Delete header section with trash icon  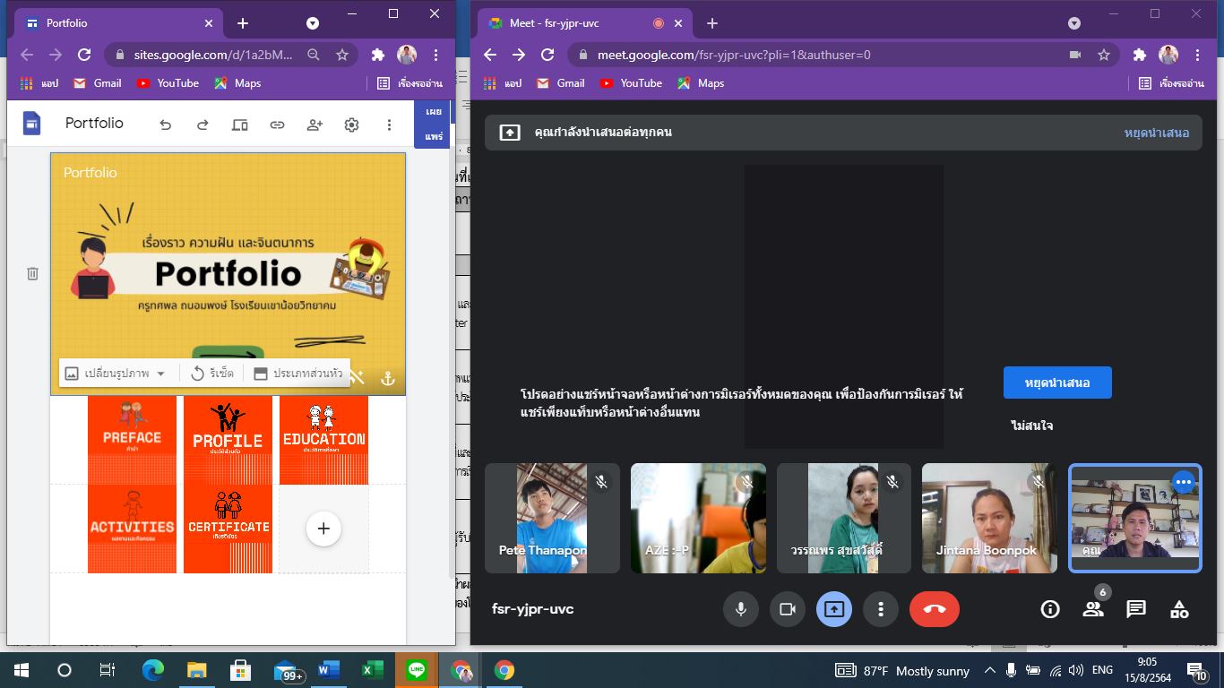(32, 273)
